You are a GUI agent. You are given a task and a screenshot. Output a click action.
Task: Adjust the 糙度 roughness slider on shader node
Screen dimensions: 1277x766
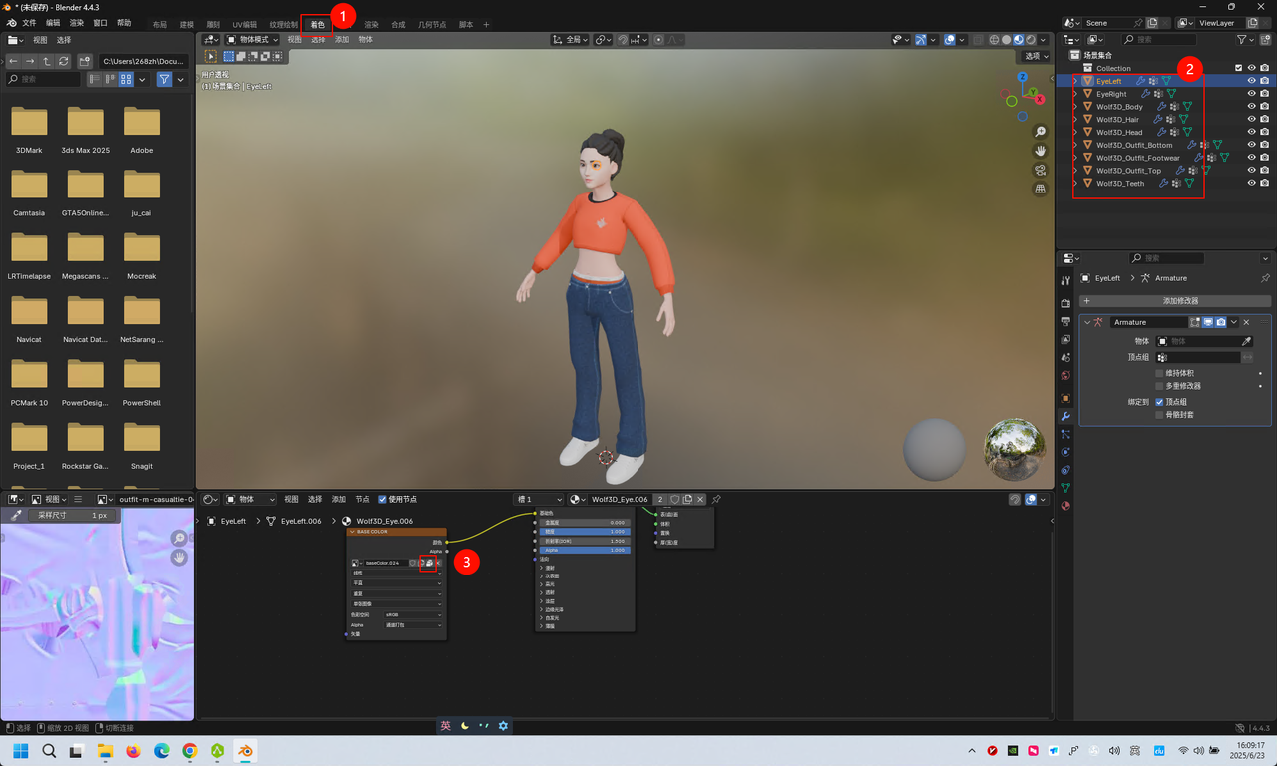[585, 531]
